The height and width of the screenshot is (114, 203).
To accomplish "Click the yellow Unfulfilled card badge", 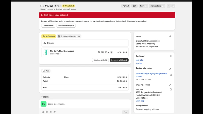I will [x=48, y=36].
